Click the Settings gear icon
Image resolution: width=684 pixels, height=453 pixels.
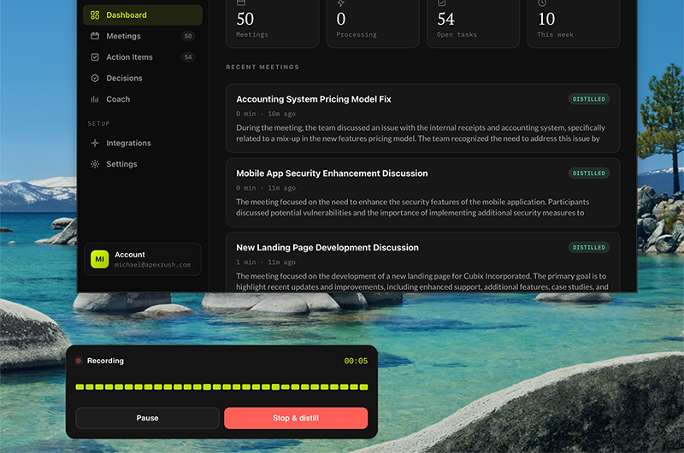pos(95,164)
